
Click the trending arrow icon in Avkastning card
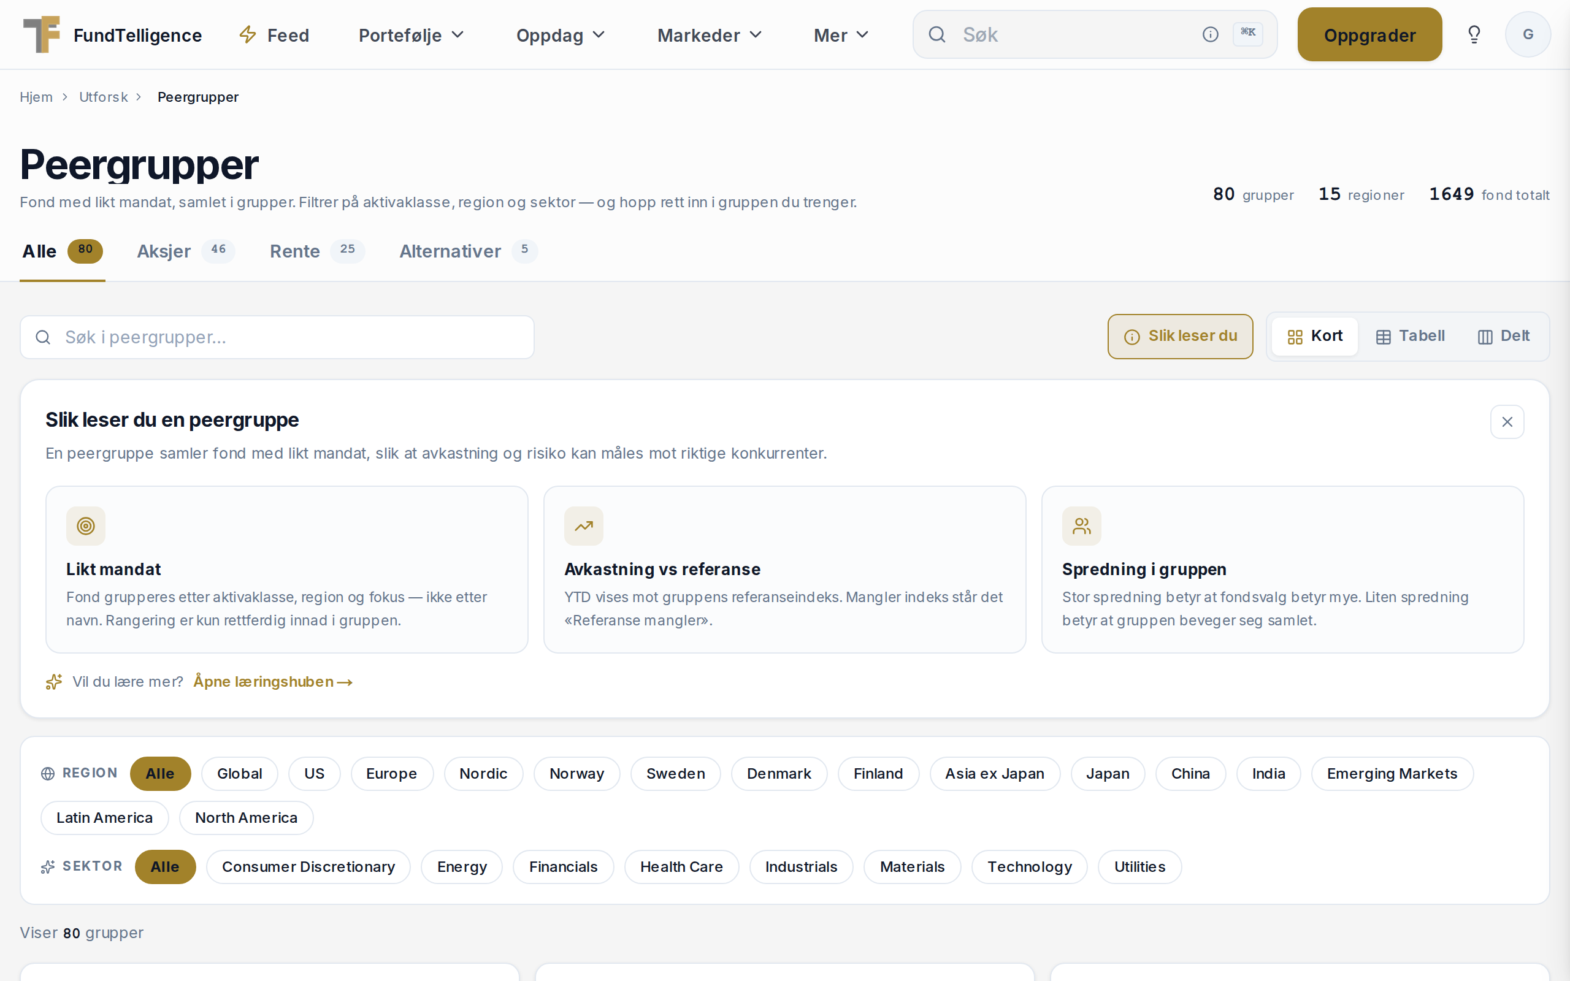[x=583, y=525]
